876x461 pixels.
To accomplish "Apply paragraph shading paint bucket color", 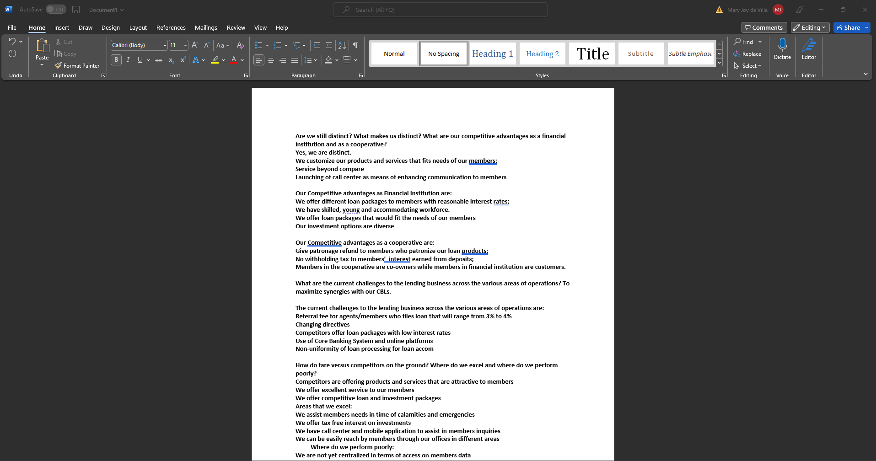I will point(328,59).
